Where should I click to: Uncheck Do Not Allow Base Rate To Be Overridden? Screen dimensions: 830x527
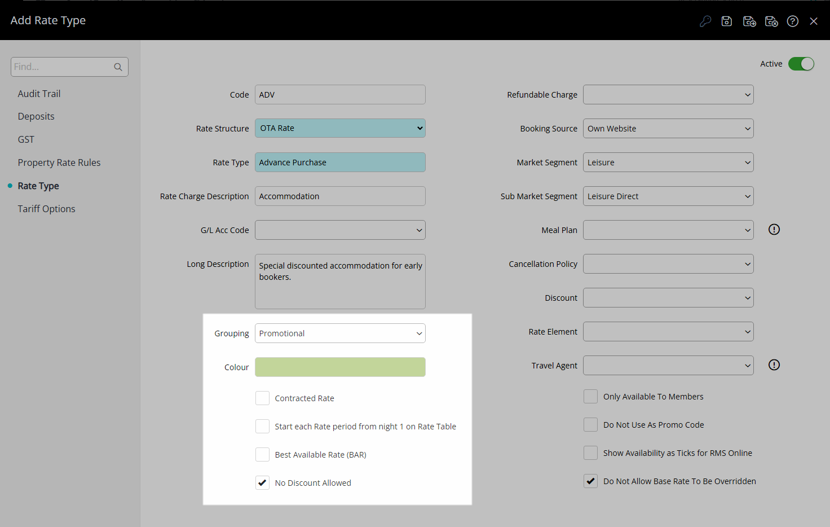click(590, 481)
